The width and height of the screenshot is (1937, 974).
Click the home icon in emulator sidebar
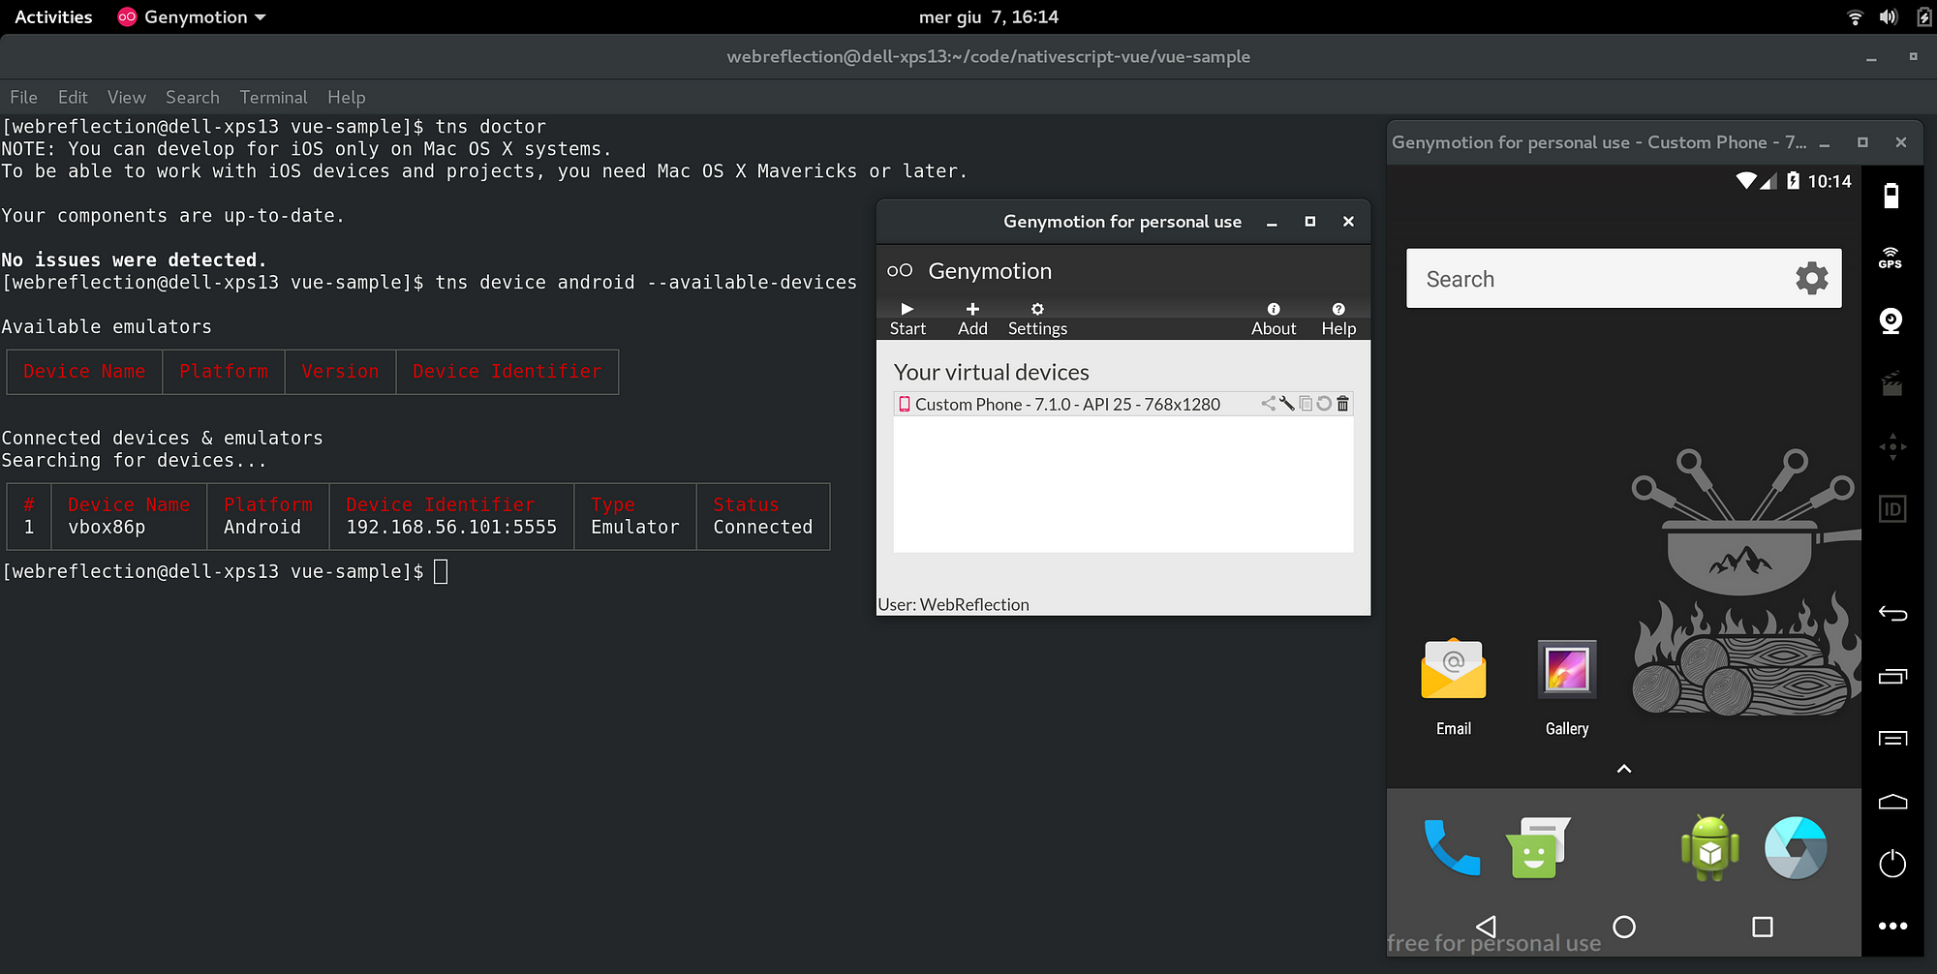pyautogui.click(x=1892, y=802)
